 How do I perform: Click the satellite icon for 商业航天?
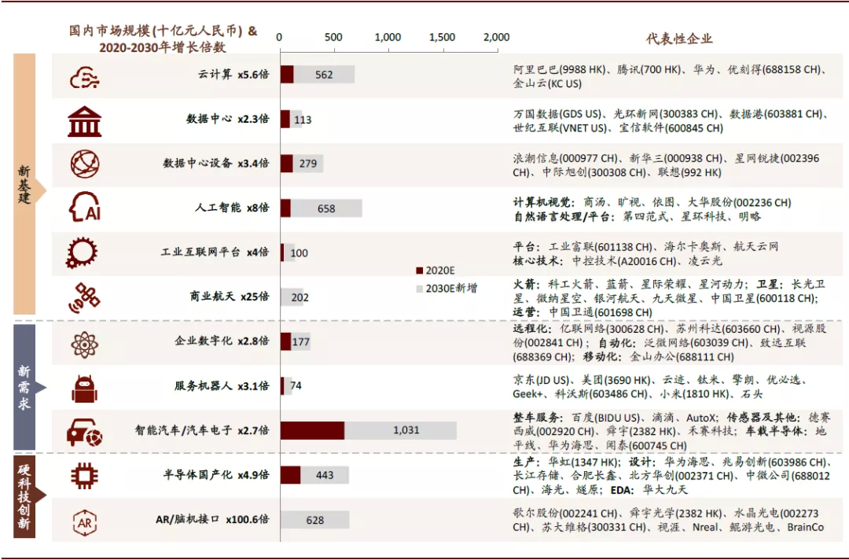pyautogui.click(x=84, y=296)
